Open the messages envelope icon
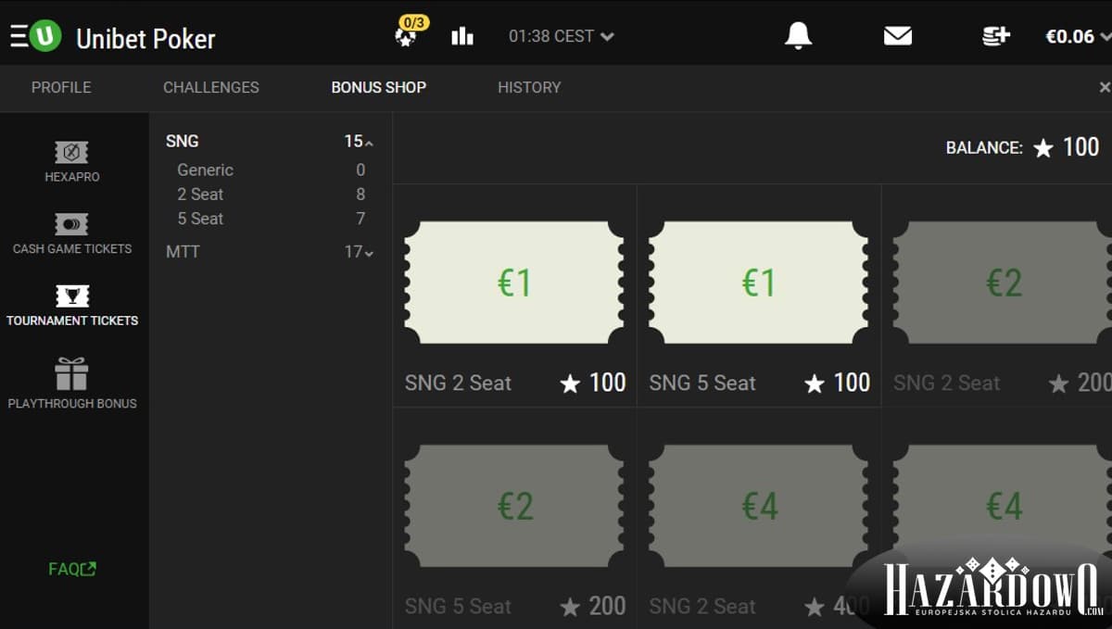Image resolution: width=1112 pixels, height=629 pixels. click(897, 36)
